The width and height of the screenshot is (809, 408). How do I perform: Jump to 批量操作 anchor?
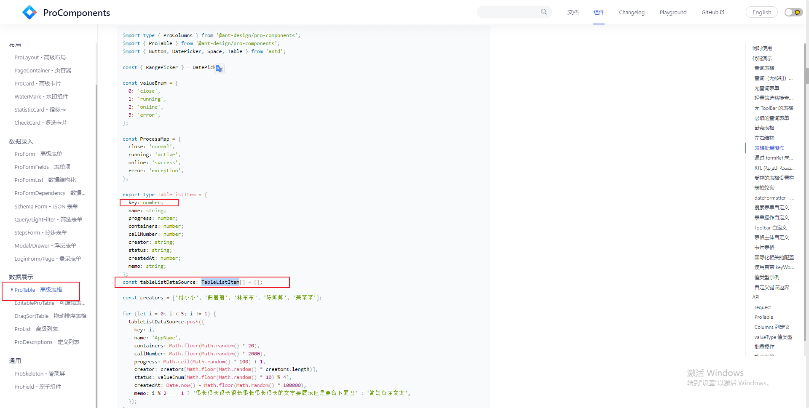point(764,347)
